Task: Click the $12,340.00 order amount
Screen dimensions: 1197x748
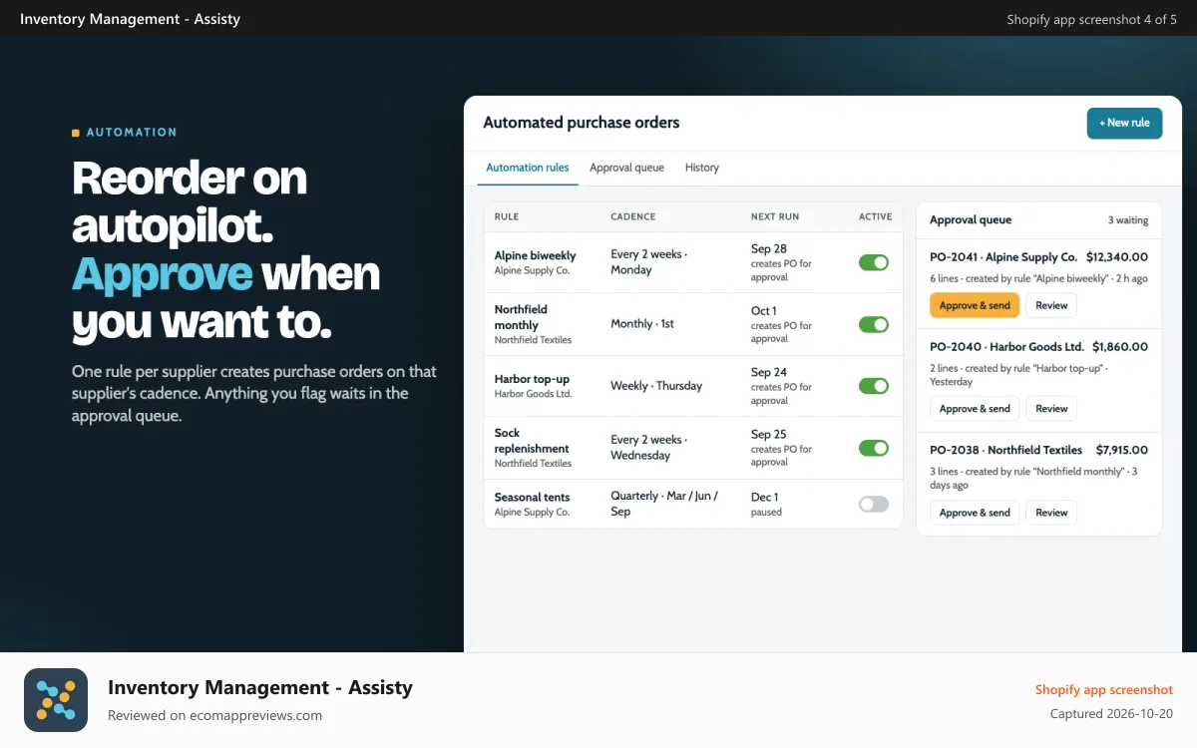Action: [1117, 257]
